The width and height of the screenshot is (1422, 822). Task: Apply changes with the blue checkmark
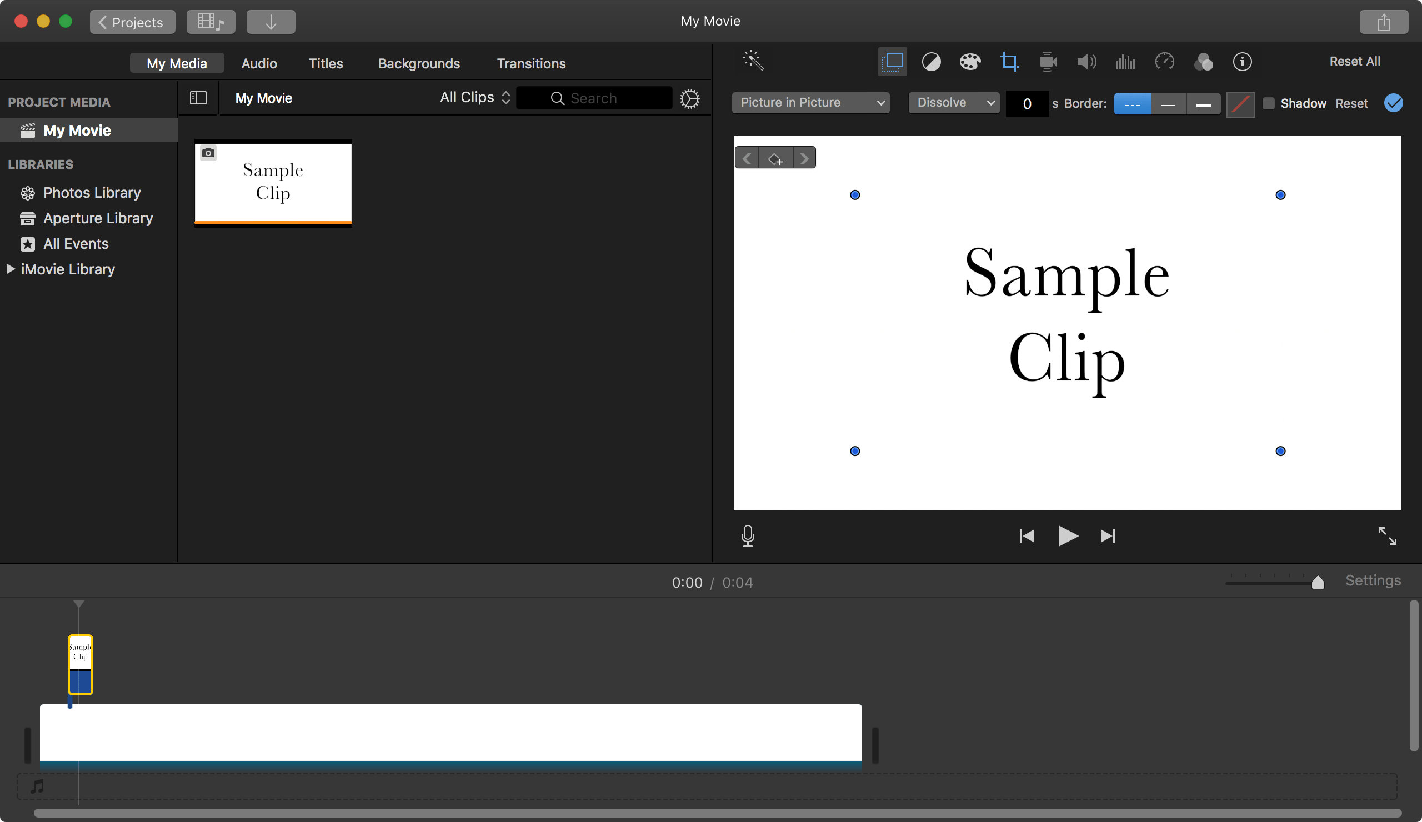point(1393,103)
